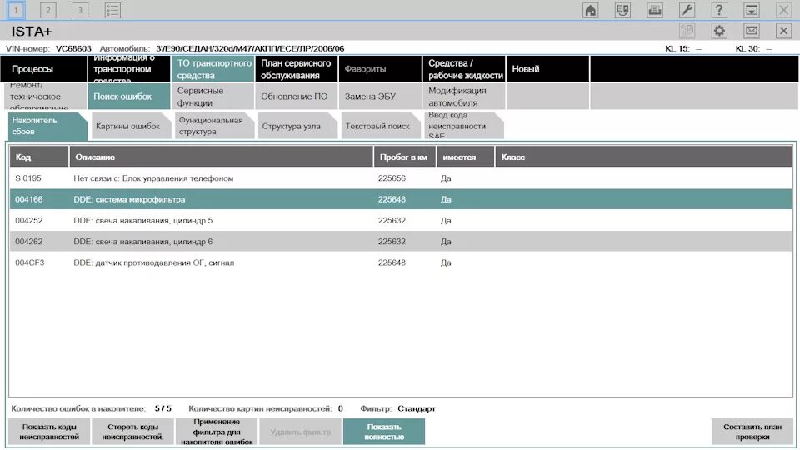Viewport: 800px width, 450px height.
Task: Open the settings gear icon
Action: pyautogui.click(x=719, y=31)
